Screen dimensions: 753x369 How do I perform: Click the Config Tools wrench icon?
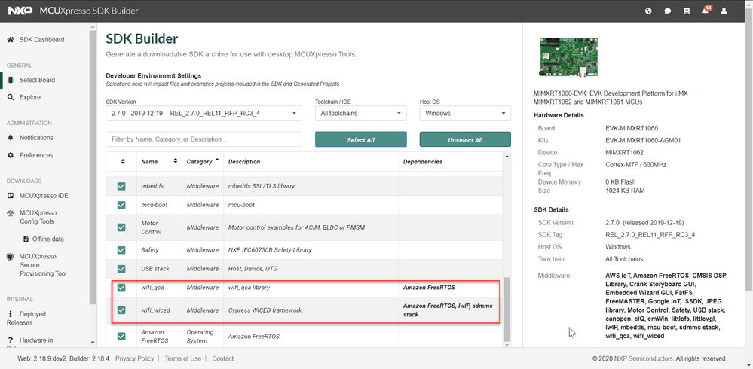pyautogui.click(x=11, y=213)
